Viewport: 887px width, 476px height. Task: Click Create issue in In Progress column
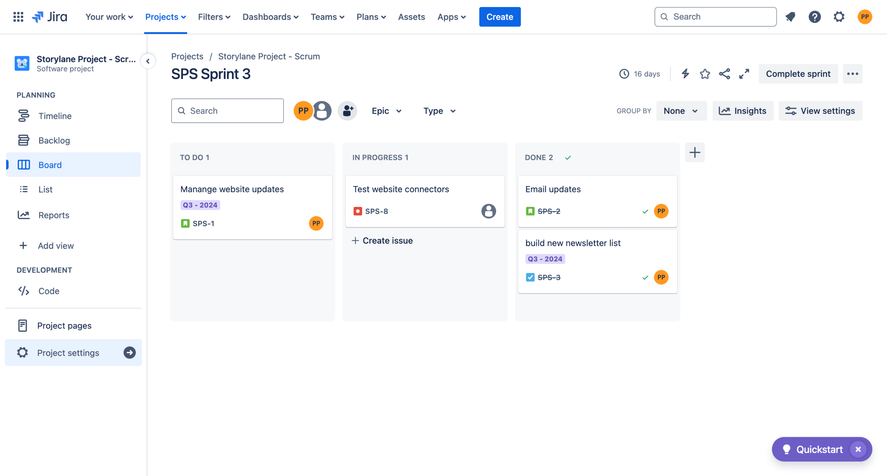(x=382, y=241)
